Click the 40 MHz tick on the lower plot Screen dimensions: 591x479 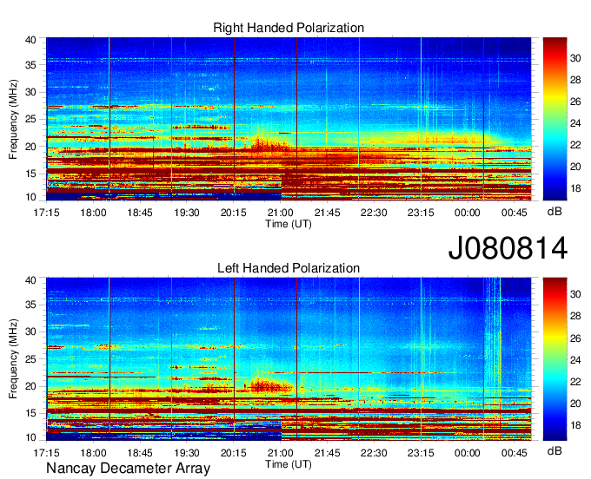click(31, 280)
